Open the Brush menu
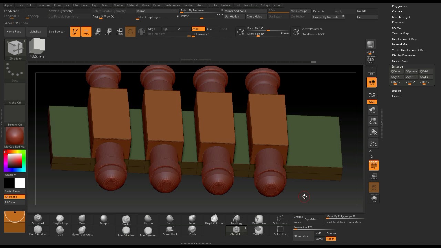Screen dimensions: 441x248 click(19, 5)
